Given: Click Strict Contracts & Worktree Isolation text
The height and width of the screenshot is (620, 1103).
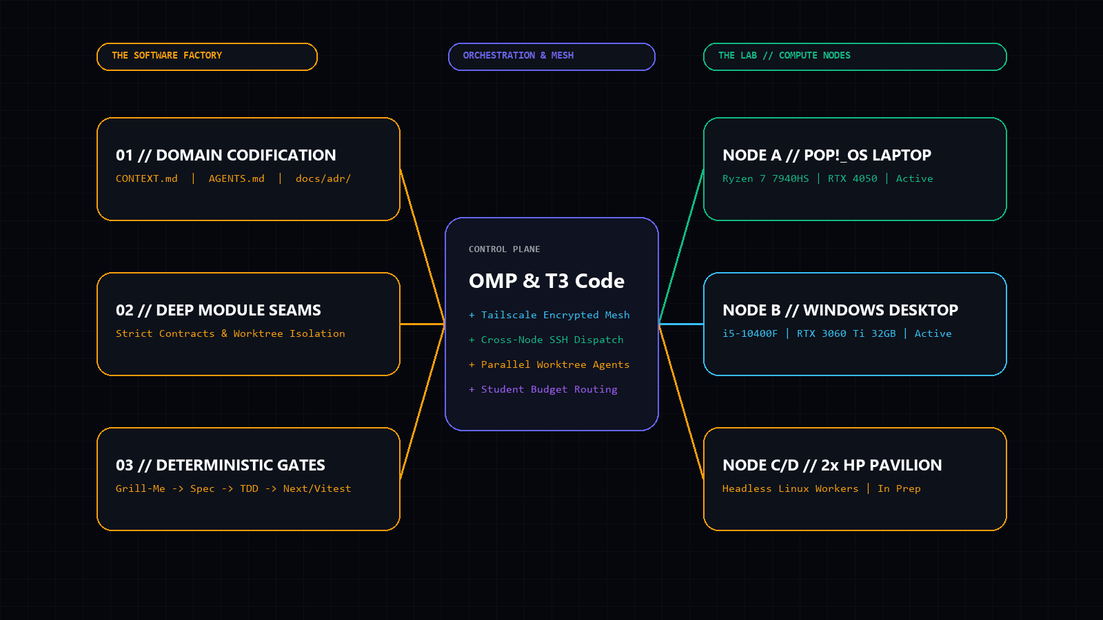Looking at the screenshot, I should (230, 333).
